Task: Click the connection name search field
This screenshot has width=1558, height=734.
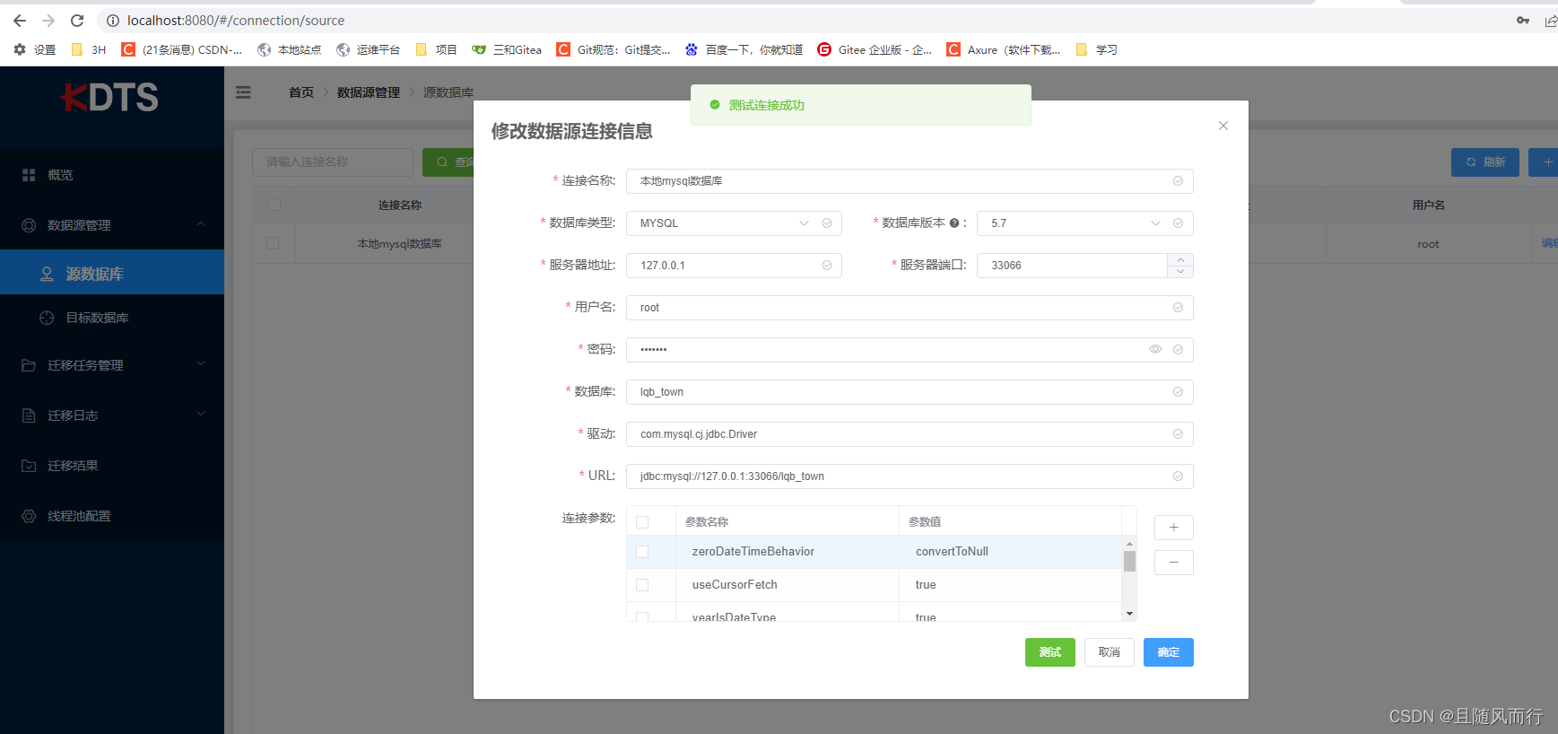Action: click(x=333, y=162)
